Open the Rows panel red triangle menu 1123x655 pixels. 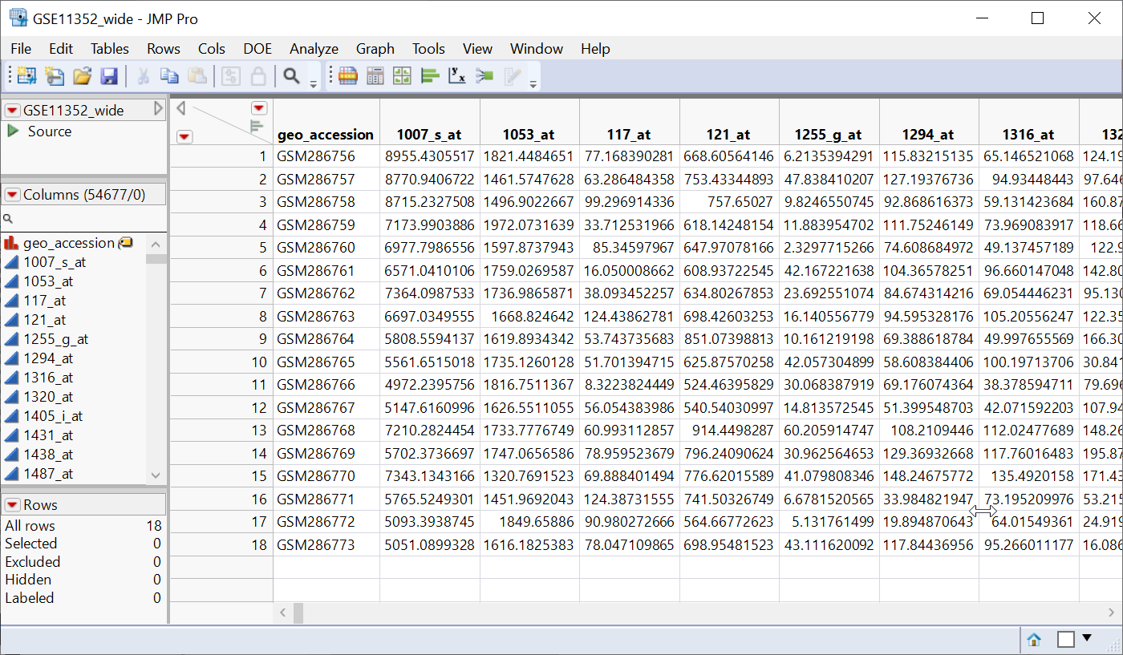pos(12,504)
